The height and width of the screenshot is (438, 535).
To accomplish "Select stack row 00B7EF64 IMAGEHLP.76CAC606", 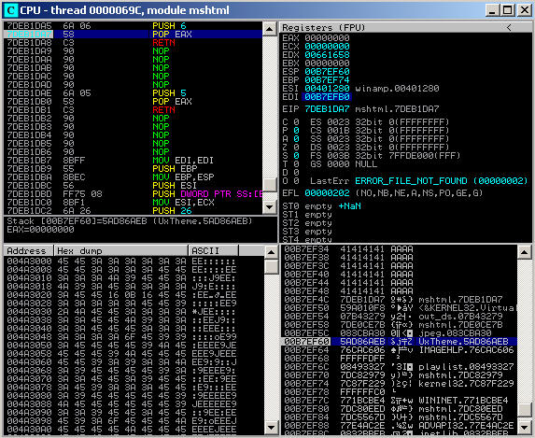I will click(x=399, y=350).
